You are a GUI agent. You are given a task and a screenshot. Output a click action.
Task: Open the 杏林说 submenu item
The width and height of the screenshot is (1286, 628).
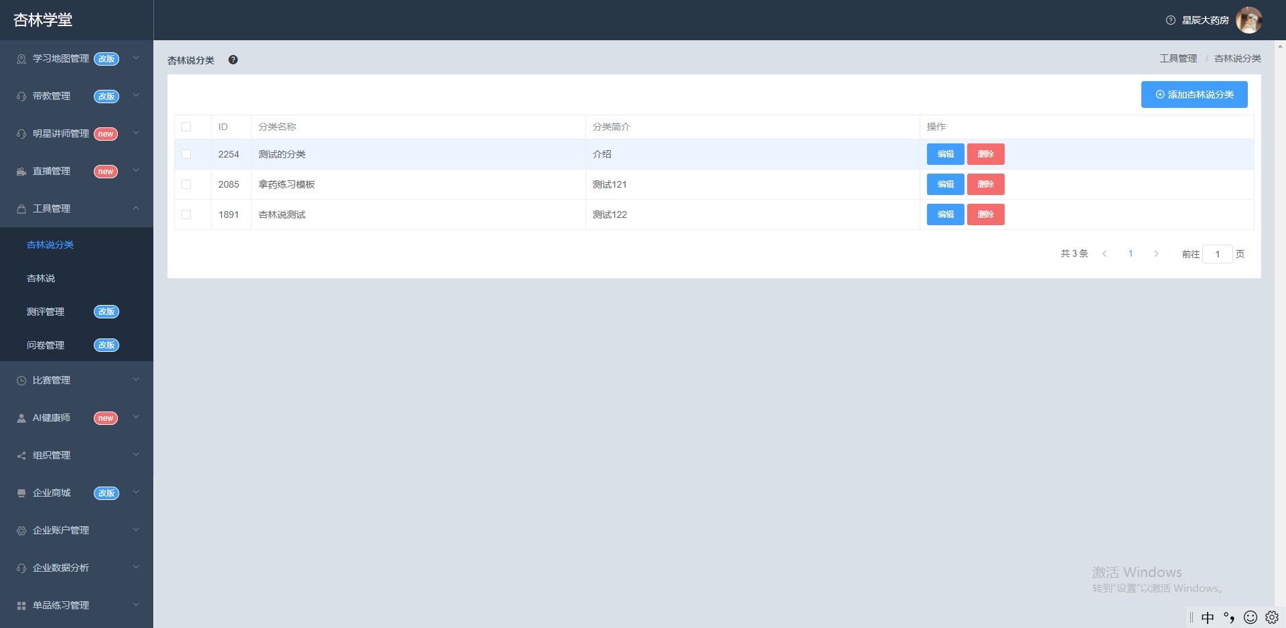tap(41, 278)
